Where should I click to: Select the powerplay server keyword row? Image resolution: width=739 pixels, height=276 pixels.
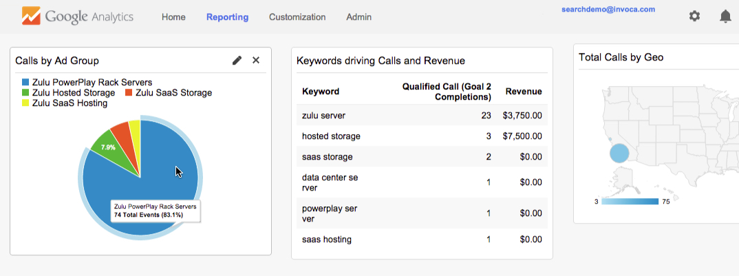[x=422, y=214]
